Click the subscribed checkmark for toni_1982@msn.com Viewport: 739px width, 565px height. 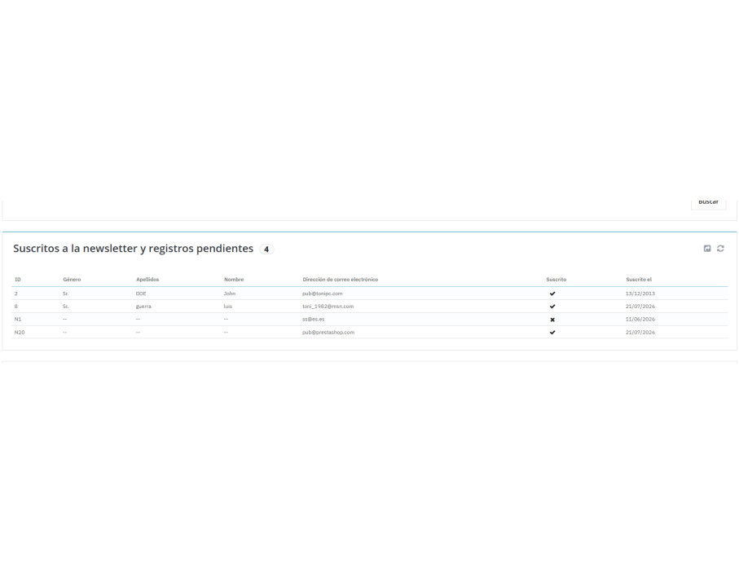pos(552,306)
